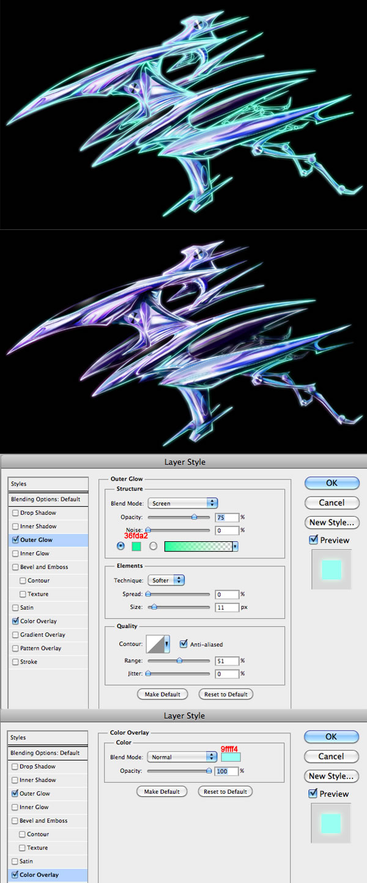The image size is (367, 883).
Task: Select Stroke label in the styles list
Action: click(29, 662)
